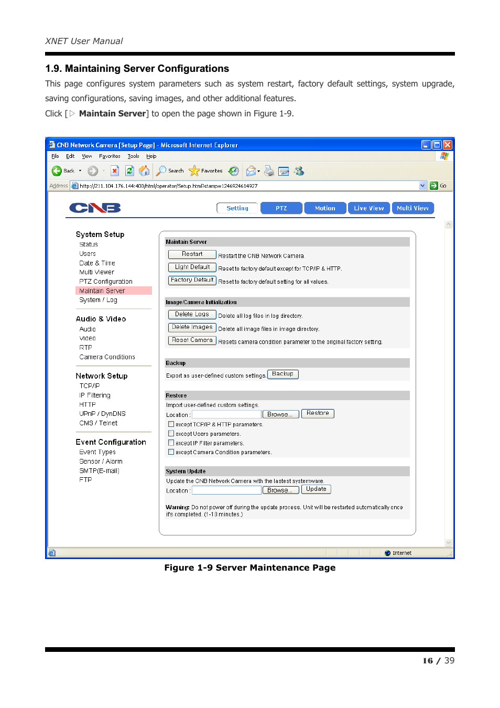Viewport: 500px width, 708px height.
Task: Open the Tools menu
Action: pyautogui.click(x=134, y=156)
